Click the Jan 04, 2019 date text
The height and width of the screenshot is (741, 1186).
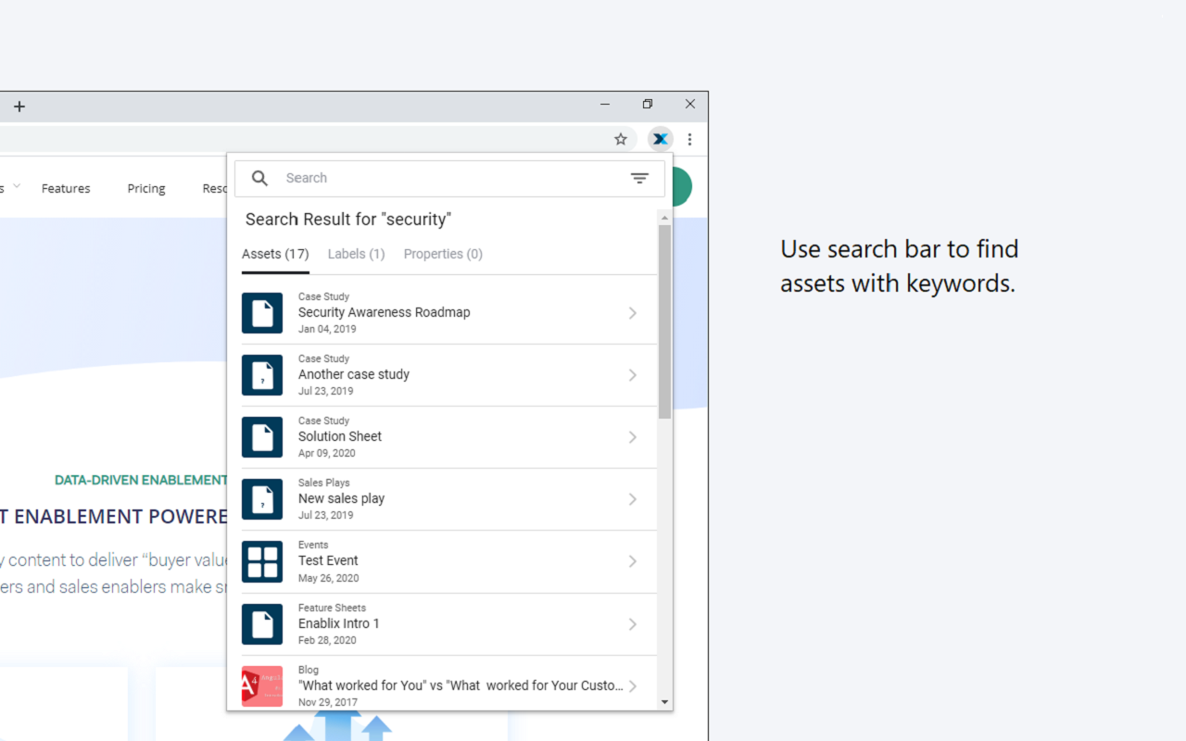pos(327,329)
